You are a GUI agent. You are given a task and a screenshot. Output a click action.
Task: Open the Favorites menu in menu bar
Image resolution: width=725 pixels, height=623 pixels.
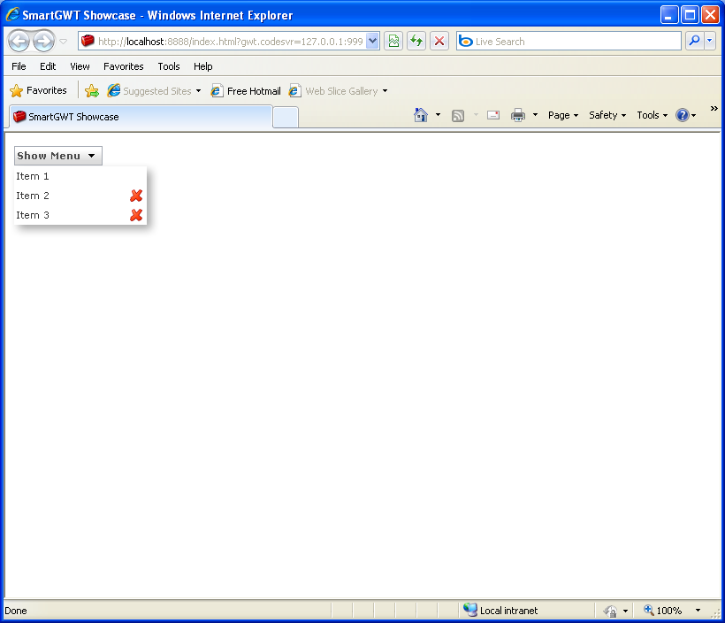[x=124, y=66]
